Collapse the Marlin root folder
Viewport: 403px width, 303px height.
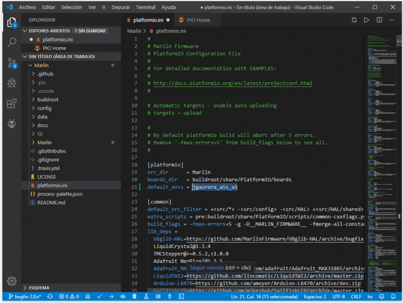point(41,65)
